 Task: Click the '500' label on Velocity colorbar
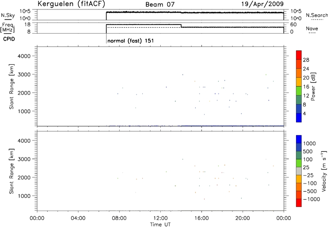pyautogui.click(x=307, y=152)
